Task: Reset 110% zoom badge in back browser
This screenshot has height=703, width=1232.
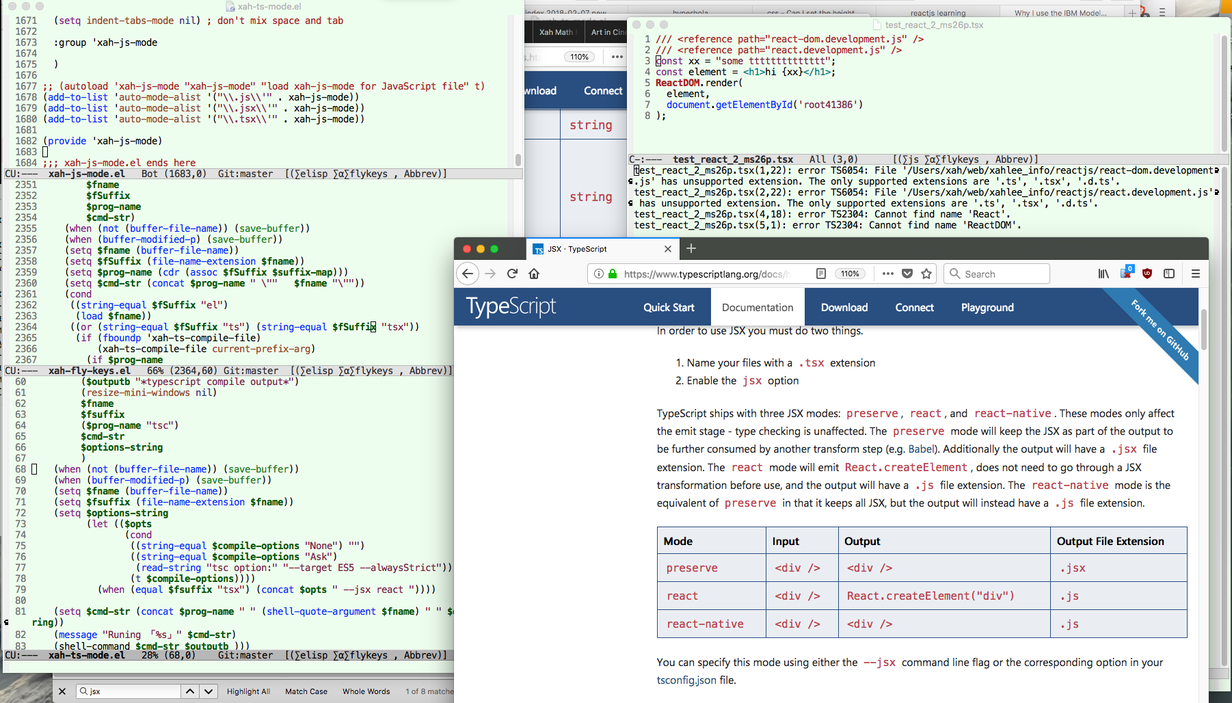Action: pyautogui.click(x=580, y=57)
